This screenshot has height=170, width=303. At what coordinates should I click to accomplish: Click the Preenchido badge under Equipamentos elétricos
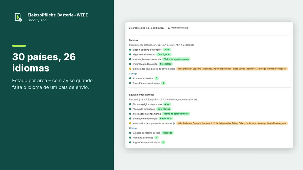point(166,119)
